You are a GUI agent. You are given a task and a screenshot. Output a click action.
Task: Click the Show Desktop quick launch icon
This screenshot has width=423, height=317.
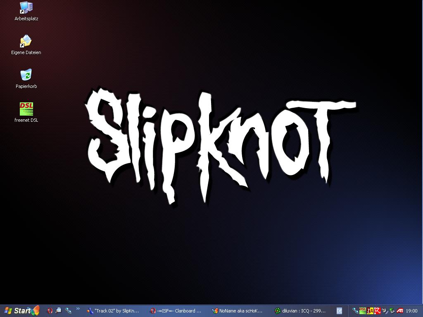click(x=59, y=311)
